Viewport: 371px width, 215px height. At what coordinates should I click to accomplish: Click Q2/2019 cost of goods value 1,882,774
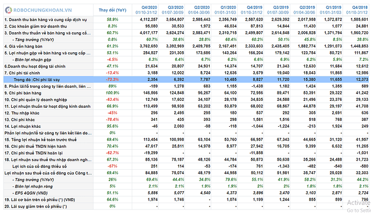pyautogui.click(x=306, y=46)
